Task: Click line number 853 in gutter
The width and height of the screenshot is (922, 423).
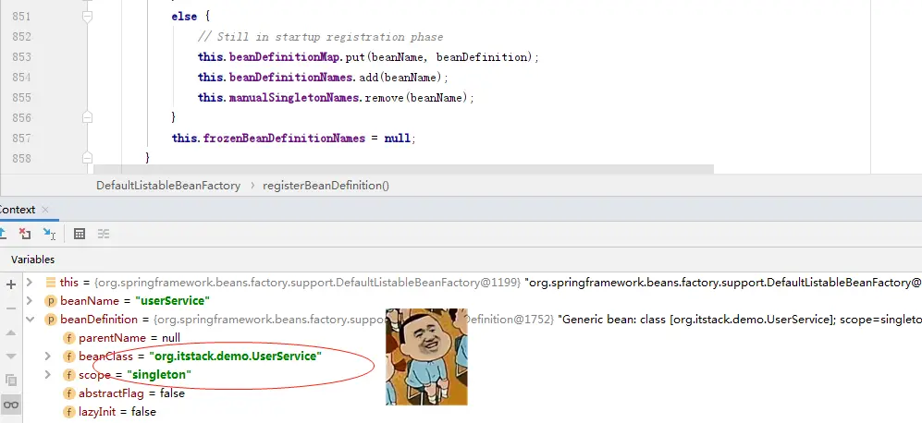Action: 21,57
